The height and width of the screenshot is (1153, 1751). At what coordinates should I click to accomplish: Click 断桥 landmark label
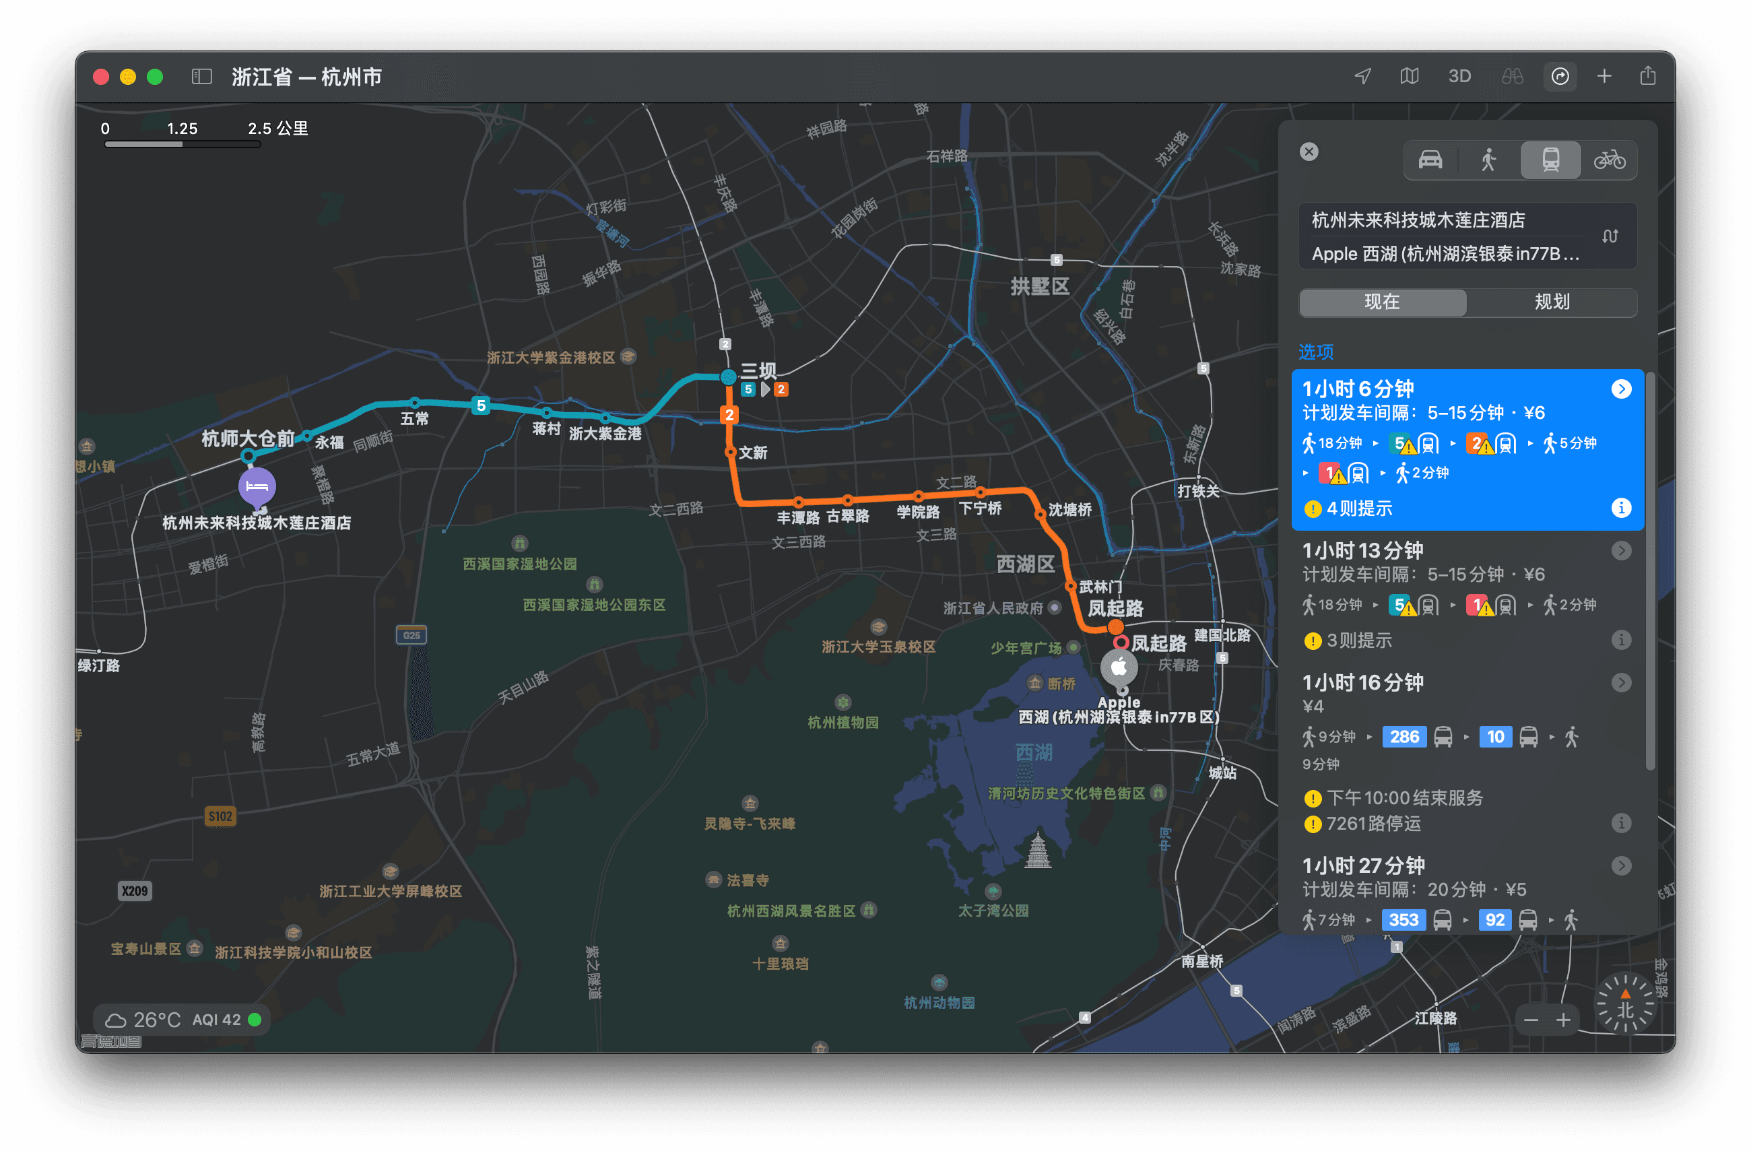(x=1061, y=684)
